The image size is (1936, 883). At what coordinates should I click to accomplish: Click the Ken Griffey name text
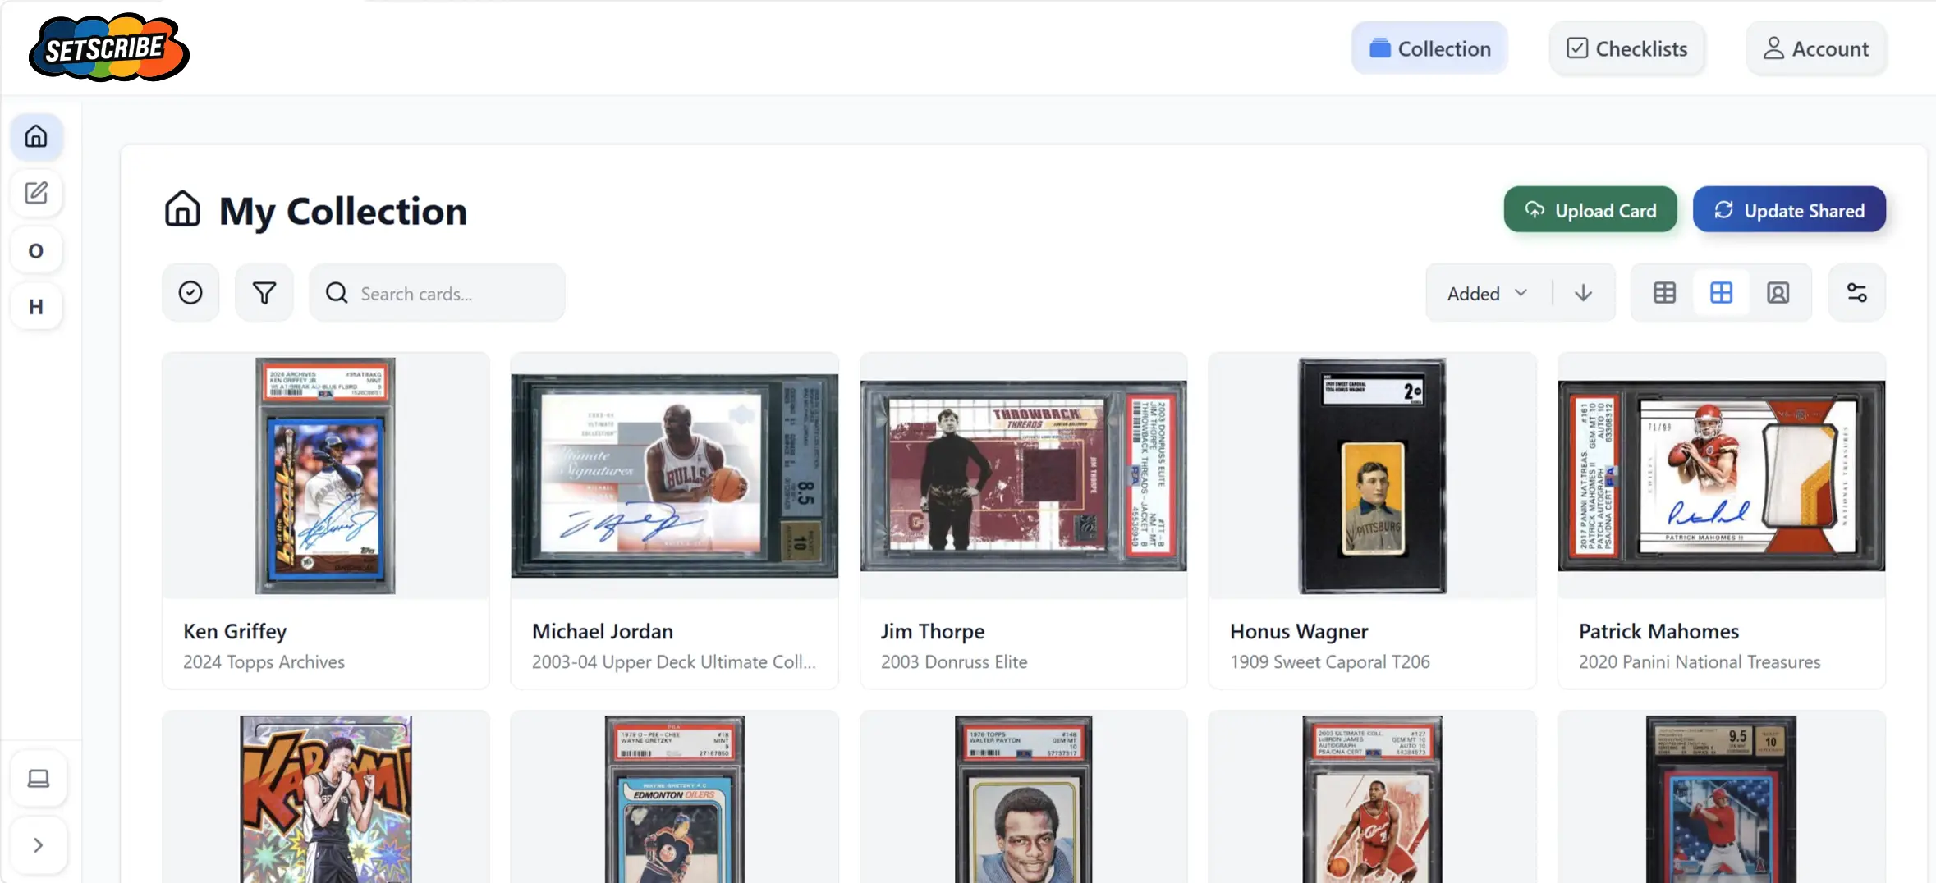235,631
